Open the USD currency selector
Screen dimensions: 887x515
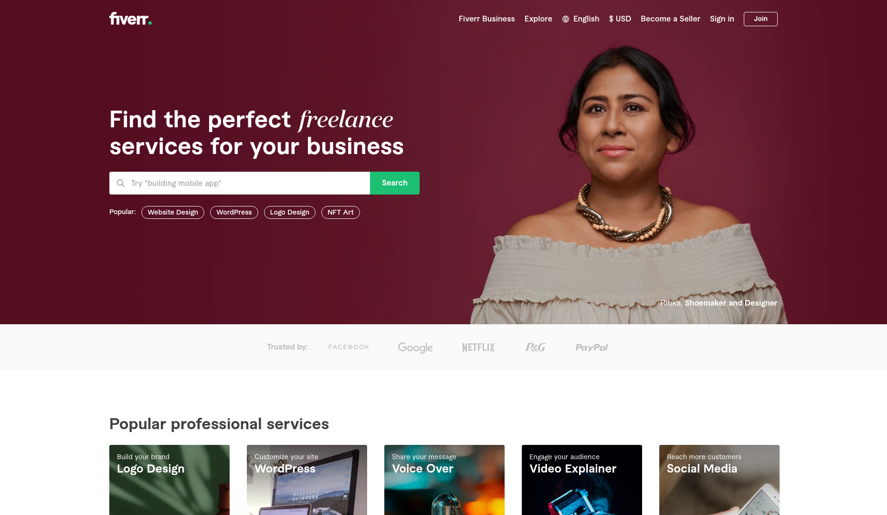(620, 19)
